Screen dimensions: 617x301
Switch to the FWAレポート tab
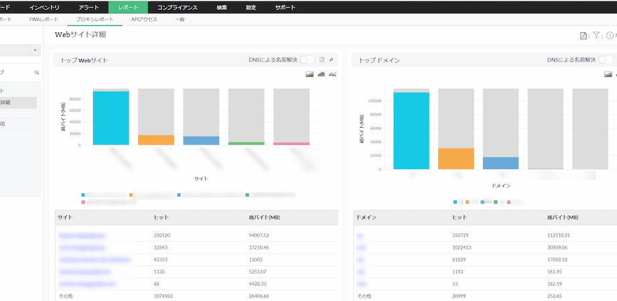[x=44, y=19]
